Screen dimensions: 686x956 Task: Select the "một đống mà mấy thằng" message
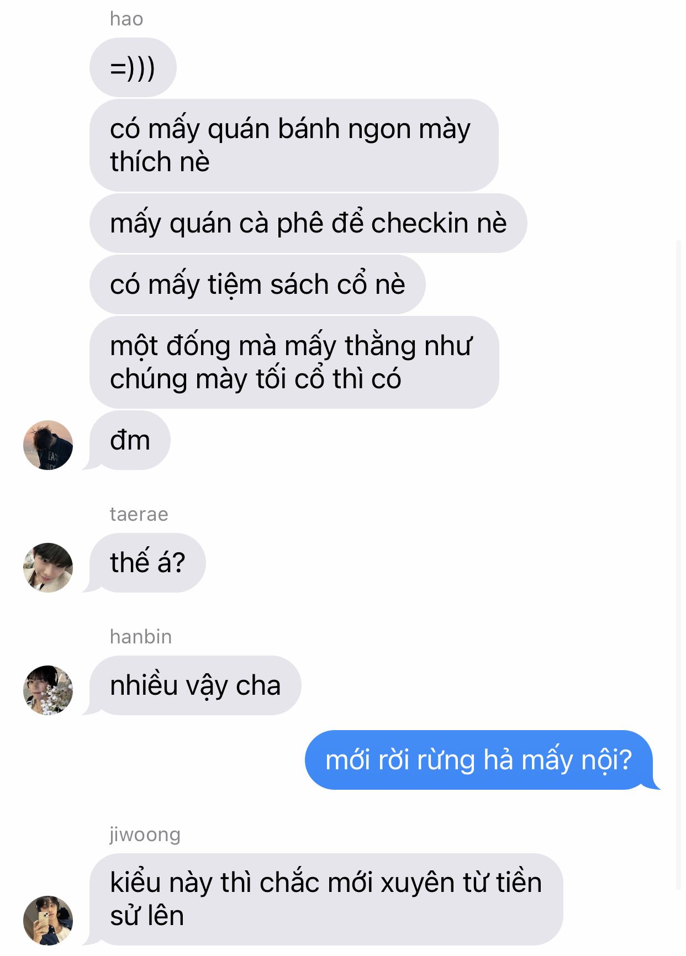click(294, 362)
